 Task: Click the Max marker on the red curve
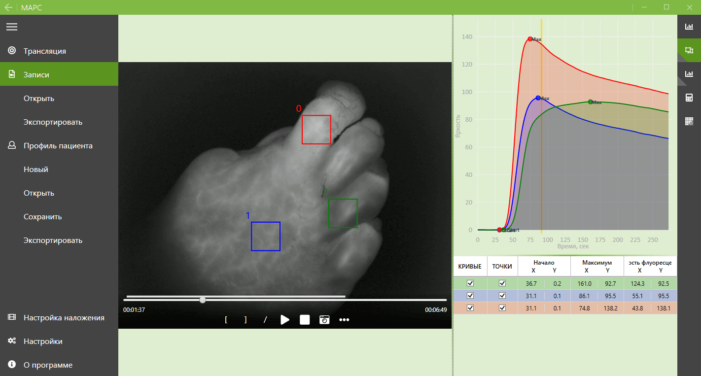530,39
